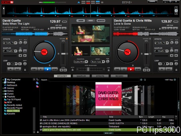The width and height of the screenshot is (181, 136).
Task: Open the left deck effects dropdown
Action: point(10,43)
